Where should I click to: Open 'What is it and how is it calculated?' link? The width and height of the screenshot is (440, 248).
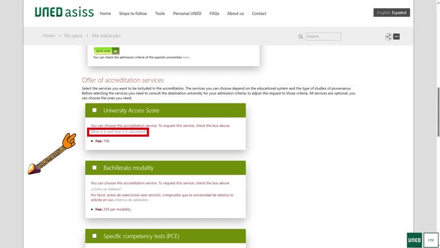point(118,132)
